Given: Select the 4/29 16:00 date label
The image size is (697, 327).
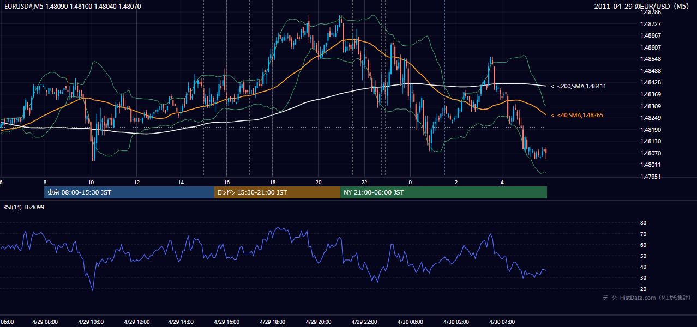Looking at the screenshot, I should tap(227, 322).
